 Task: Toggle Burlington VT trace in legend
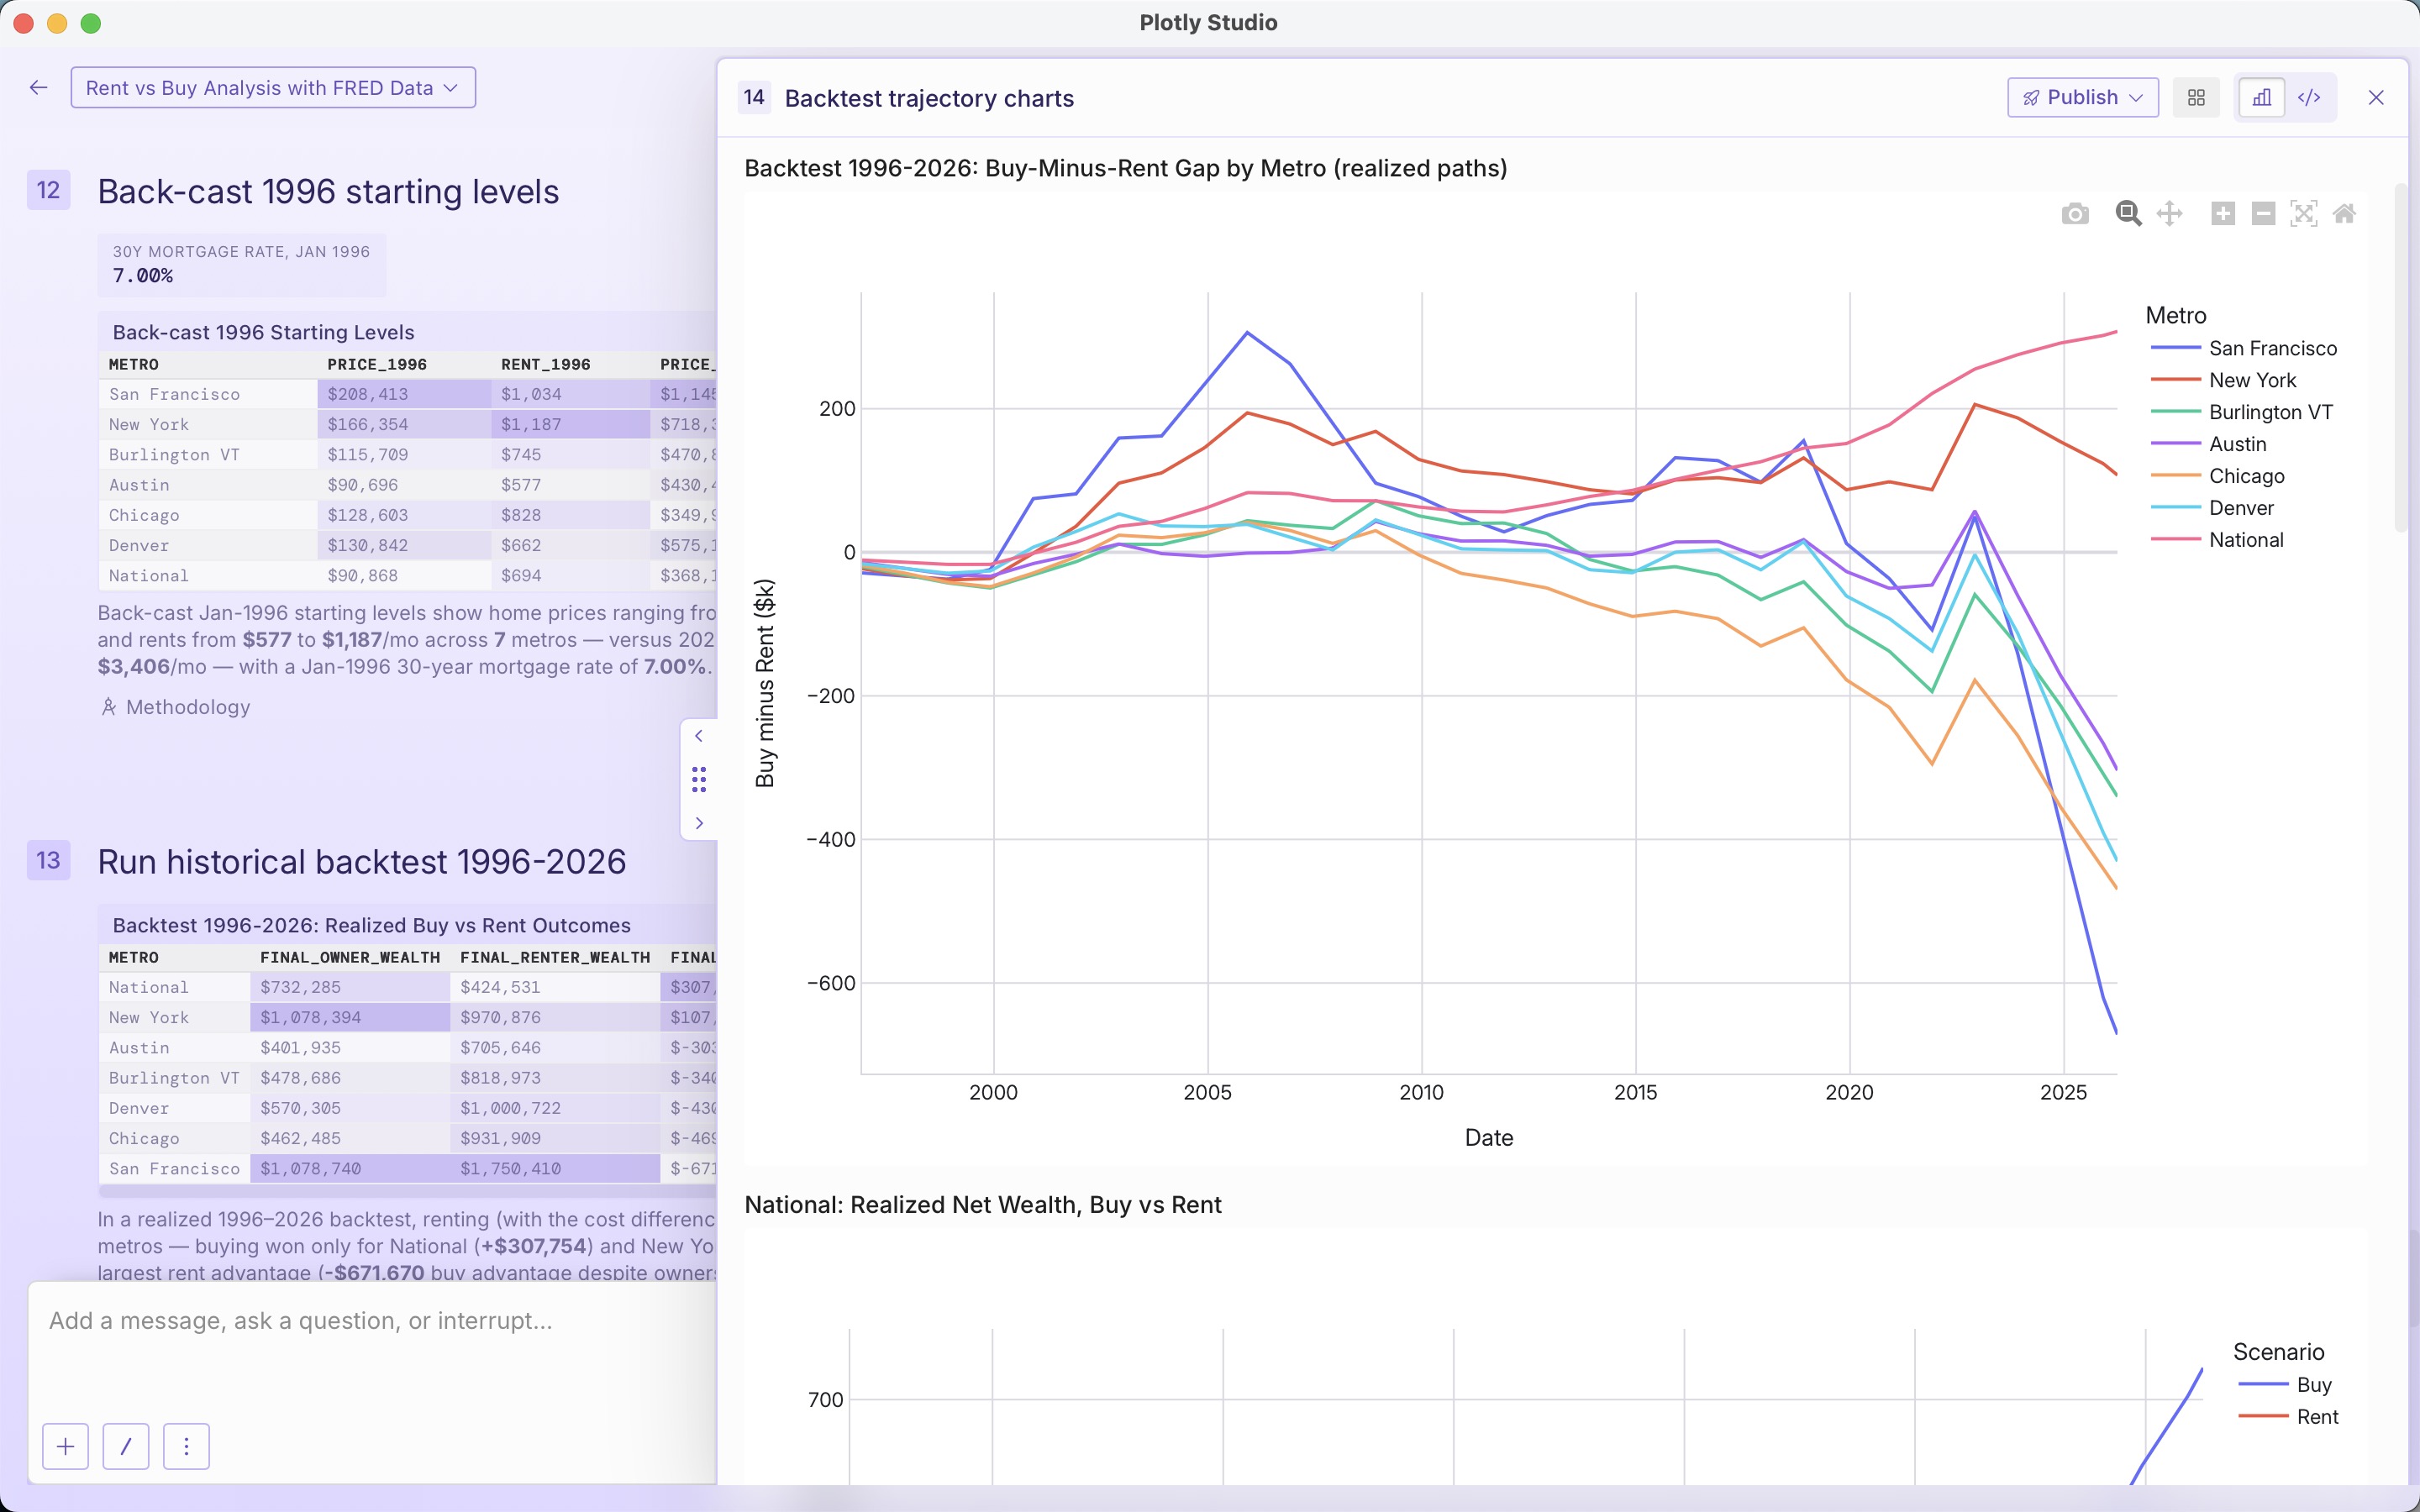pyautogui.click(x=2241, y=412)
